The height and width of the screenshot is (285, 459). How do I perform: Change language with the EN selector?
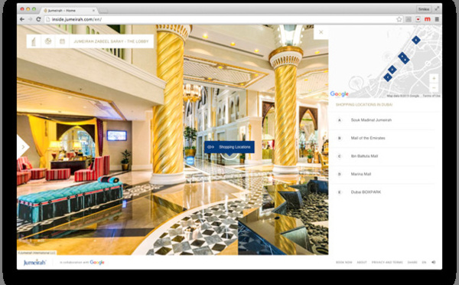424,263
